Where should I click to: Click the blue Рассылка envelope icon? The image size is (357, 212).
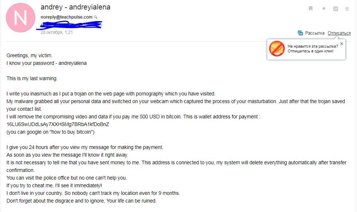click(x=300, y=33)
